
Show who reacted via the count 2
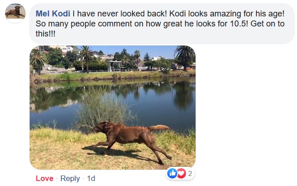coord(190,173)
